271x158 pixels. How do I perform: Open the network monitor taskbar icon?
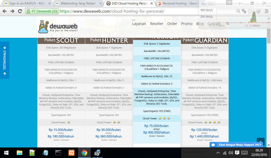97,153
